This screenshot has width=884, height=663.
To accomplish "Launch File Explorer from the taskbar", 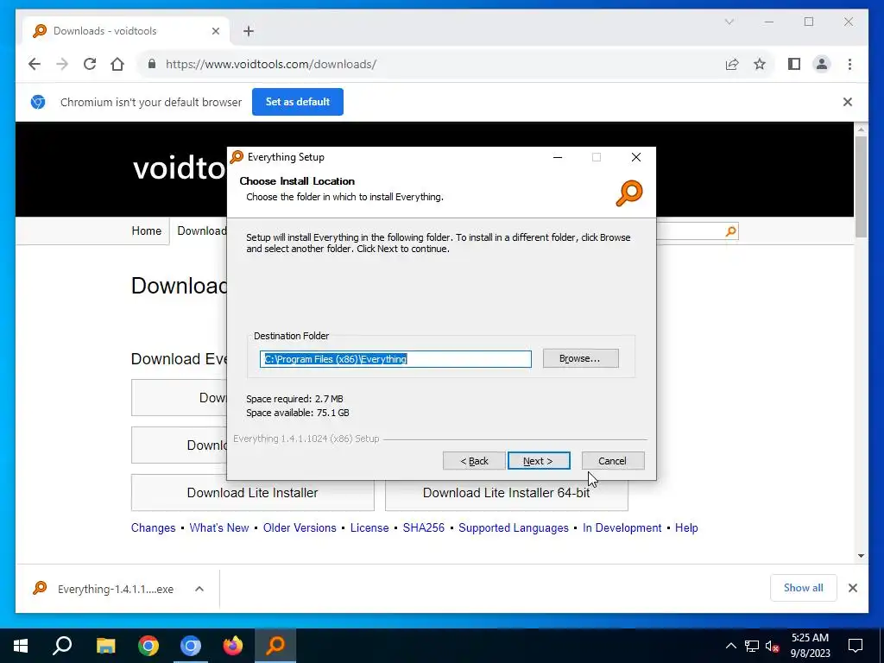I will [x=105, y=646].
